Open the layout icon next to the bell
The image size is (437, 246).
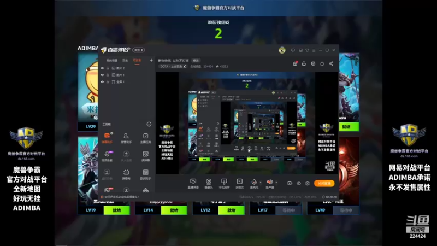tap(313, 63)
